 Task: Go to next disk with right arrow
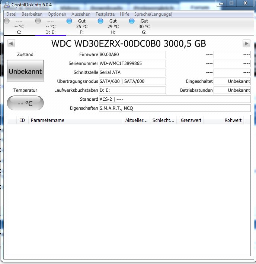coord(246,43)
